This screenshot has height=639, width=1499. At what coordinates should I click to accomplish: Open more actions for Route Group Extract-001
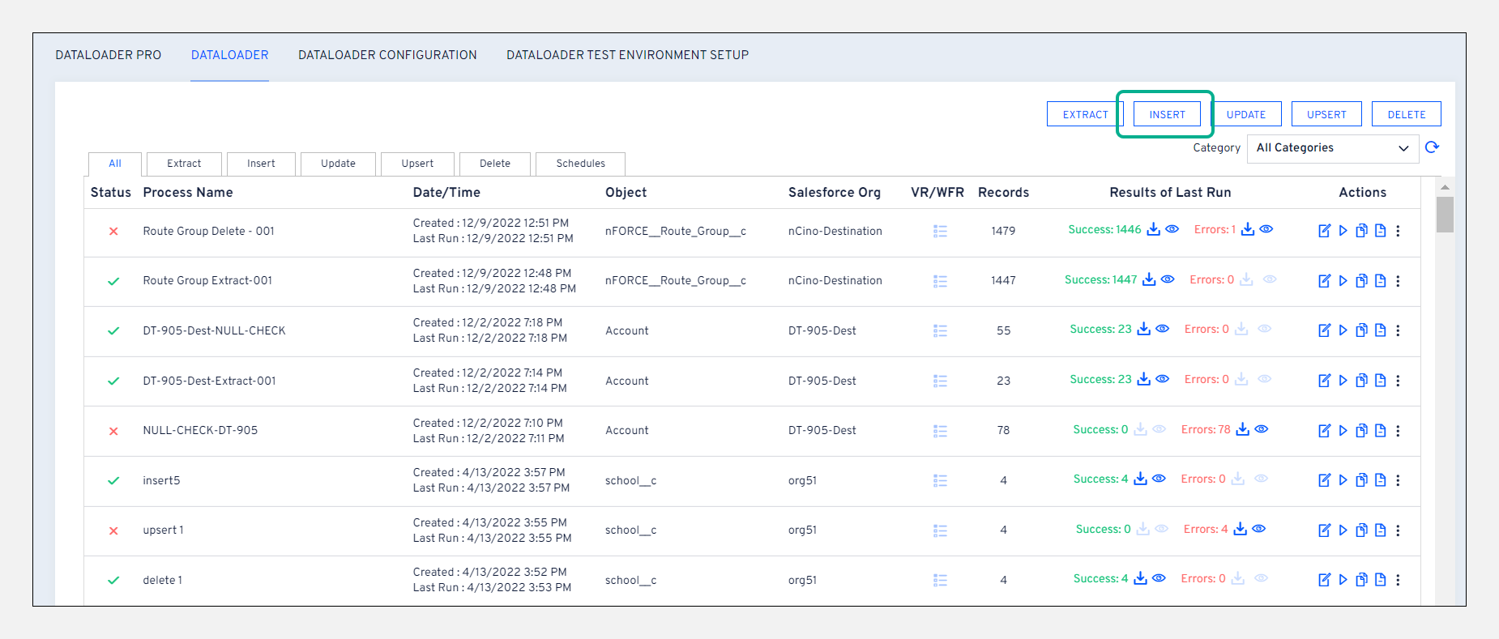(x=1398, y=281)
